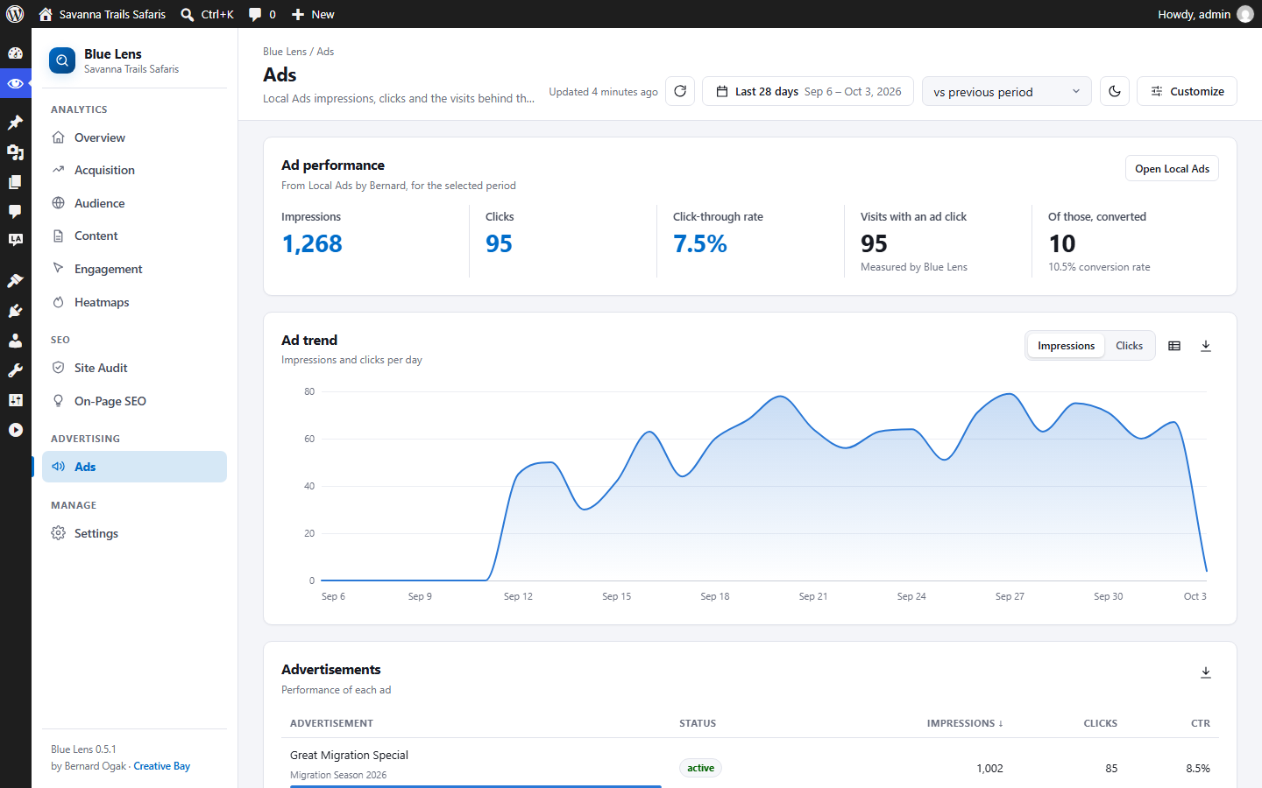Navigate to Content analytics
1262x788 pixels.
[134, 236]
